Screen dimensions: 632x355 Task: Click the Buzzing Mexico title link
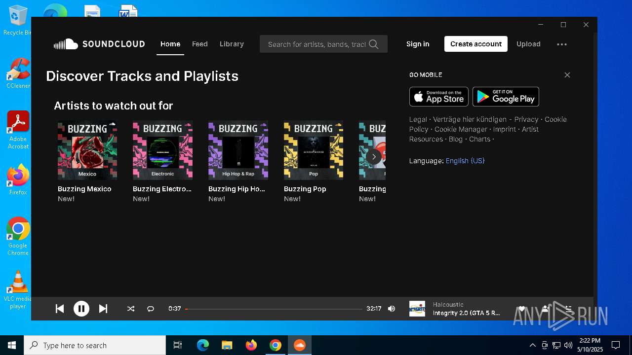(x=84, y=189)
